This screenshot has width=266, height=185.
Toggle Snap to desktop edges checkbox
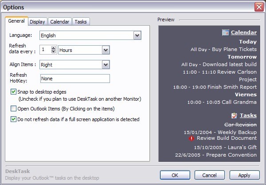tap(13, 92)
